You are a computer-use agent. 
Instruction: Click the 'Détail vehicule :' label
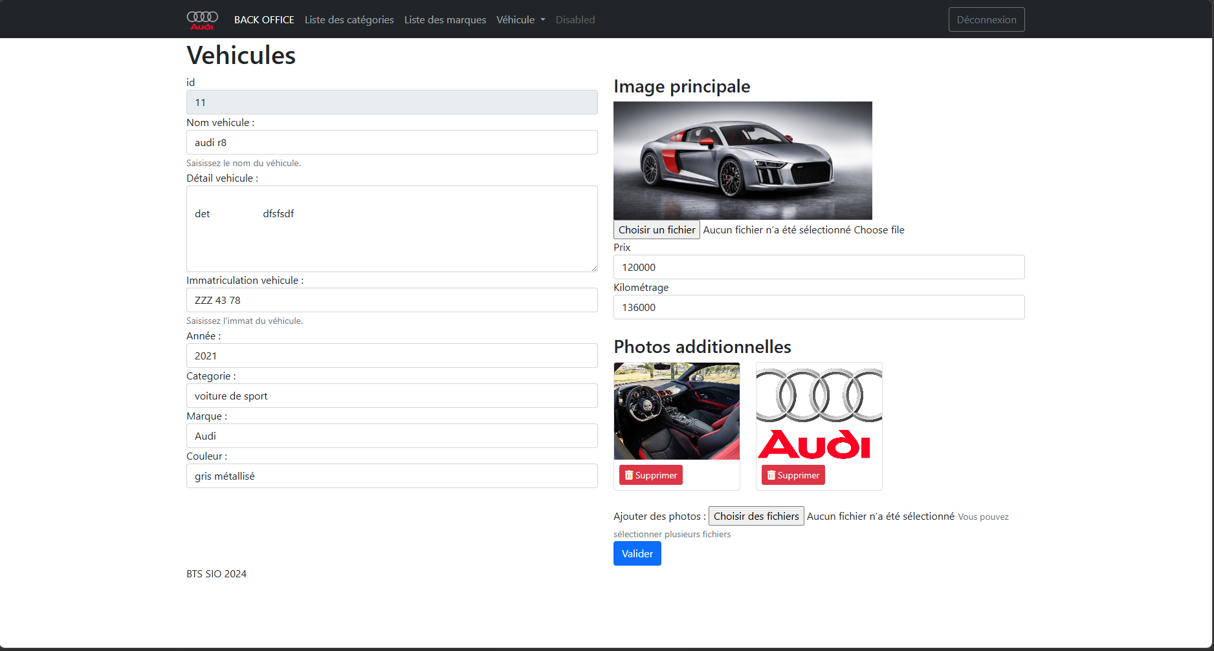[223, 178]
